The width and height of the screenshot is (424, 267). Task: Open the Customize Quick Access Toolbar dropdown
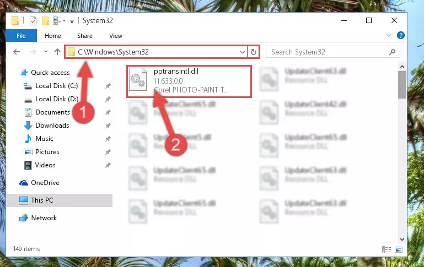72,21
